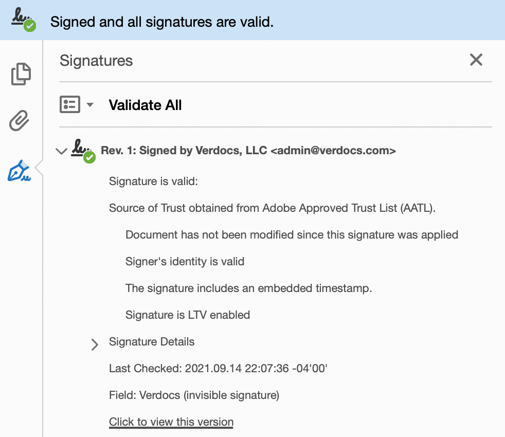Click the signed status icon in banner
Image resolution: width=505 pixels, height=437 pixels.
click(24, 20)
